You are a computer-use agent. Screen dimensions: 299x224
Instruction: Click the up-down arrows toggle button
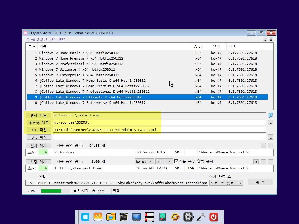point(265,40)
